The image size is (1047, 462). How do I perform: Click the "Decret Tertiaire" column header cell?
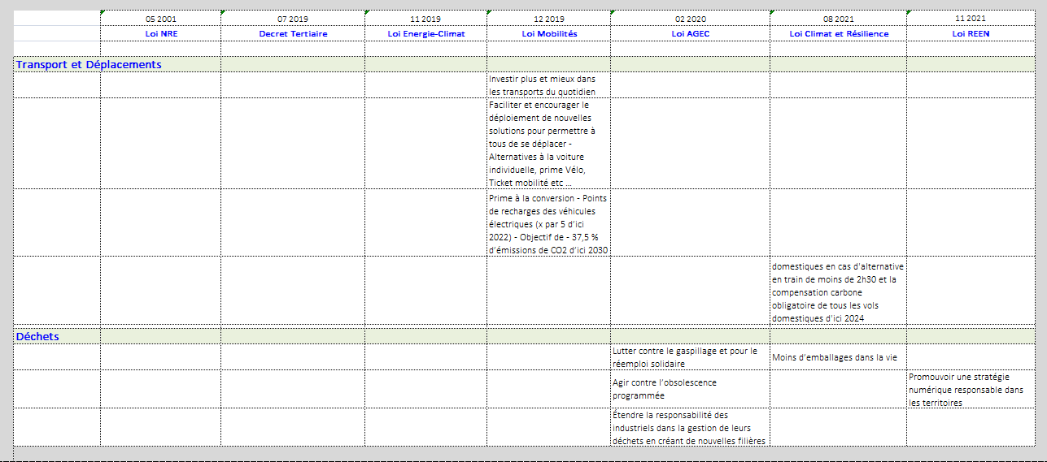click(x=292, y=33)
